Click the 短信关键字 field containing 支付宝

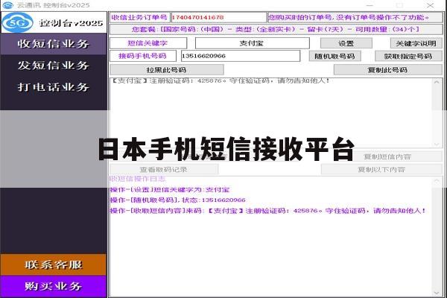pyautogui.click(x=253, y=43)
